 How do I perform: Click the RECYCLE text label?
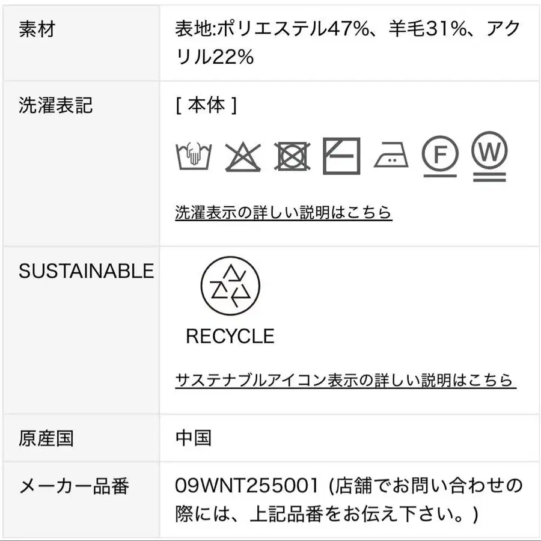point(230,337)
